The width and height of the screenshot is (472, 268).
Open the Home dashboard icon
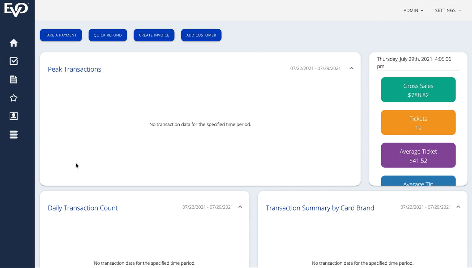[x=13, y=43]
